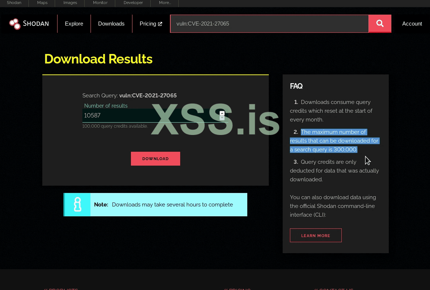
Task: Open the Maps tab in top bar
Action: coord(42,3)
